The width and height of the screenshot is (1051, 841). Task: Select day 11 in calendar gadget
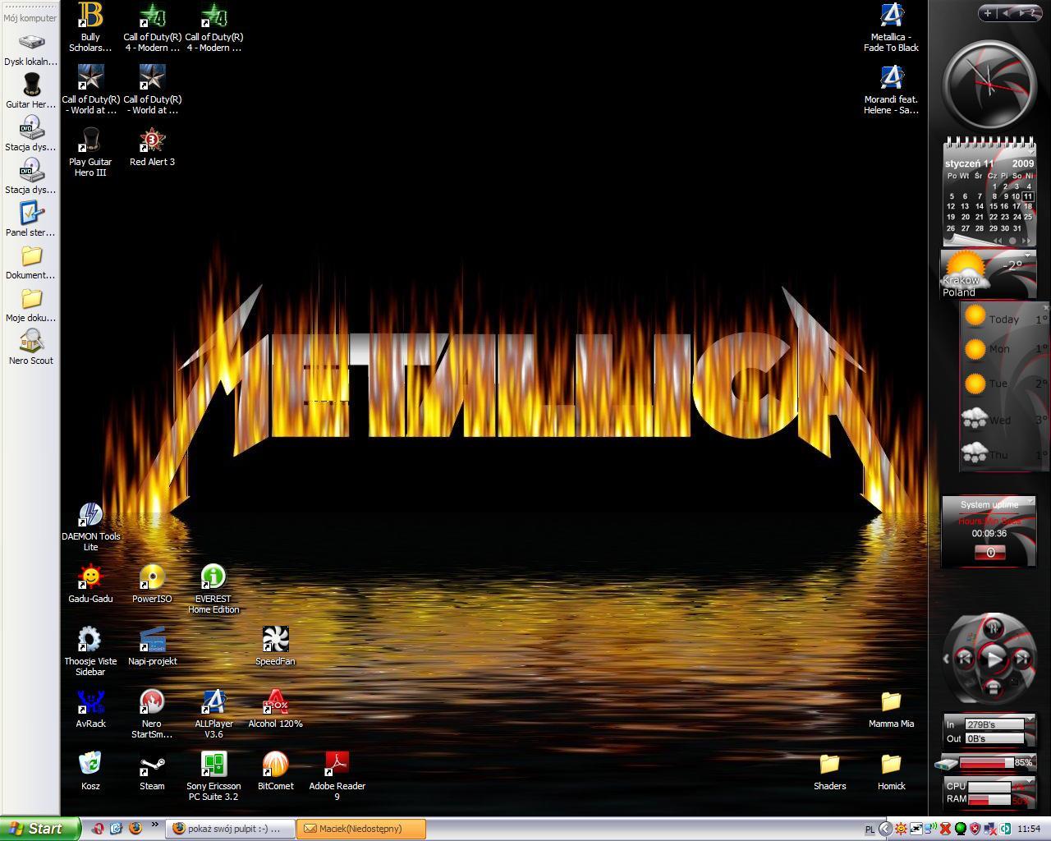[x=1028, y=196]
